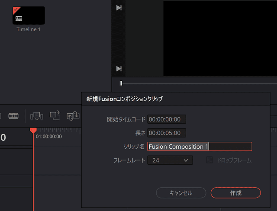
Task: Jump to next clip with upper skip icon
Action: (x=119, y=8)
